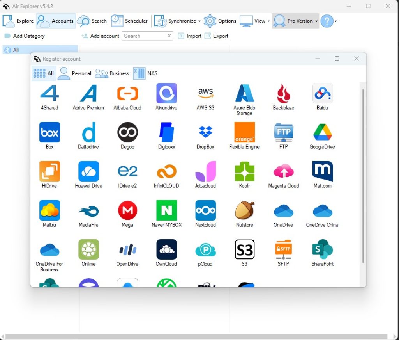Select the pCloud service icon

205,250
